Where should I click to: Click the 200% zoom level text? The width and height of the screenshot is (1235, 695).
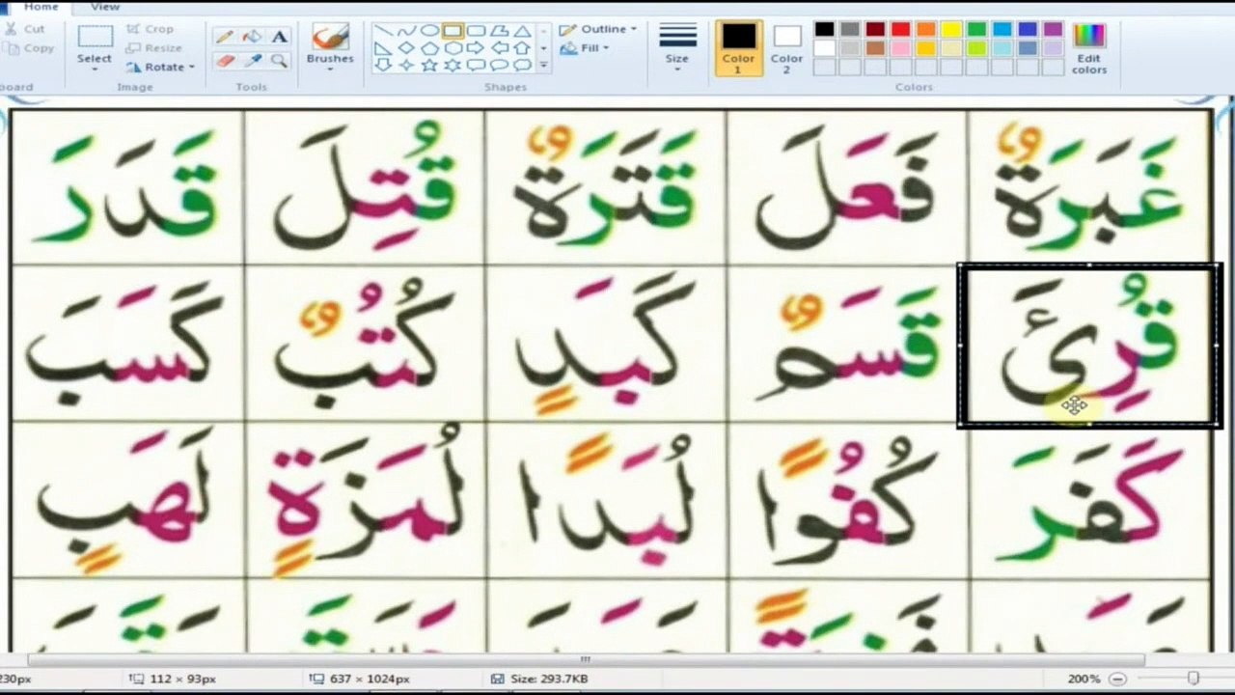click(x=1084, y=679)
